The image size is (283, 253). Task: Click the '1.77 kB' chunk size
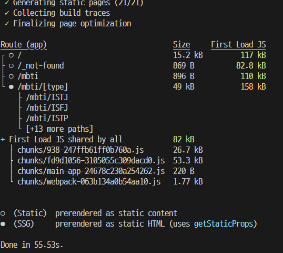tap(188, 181)
